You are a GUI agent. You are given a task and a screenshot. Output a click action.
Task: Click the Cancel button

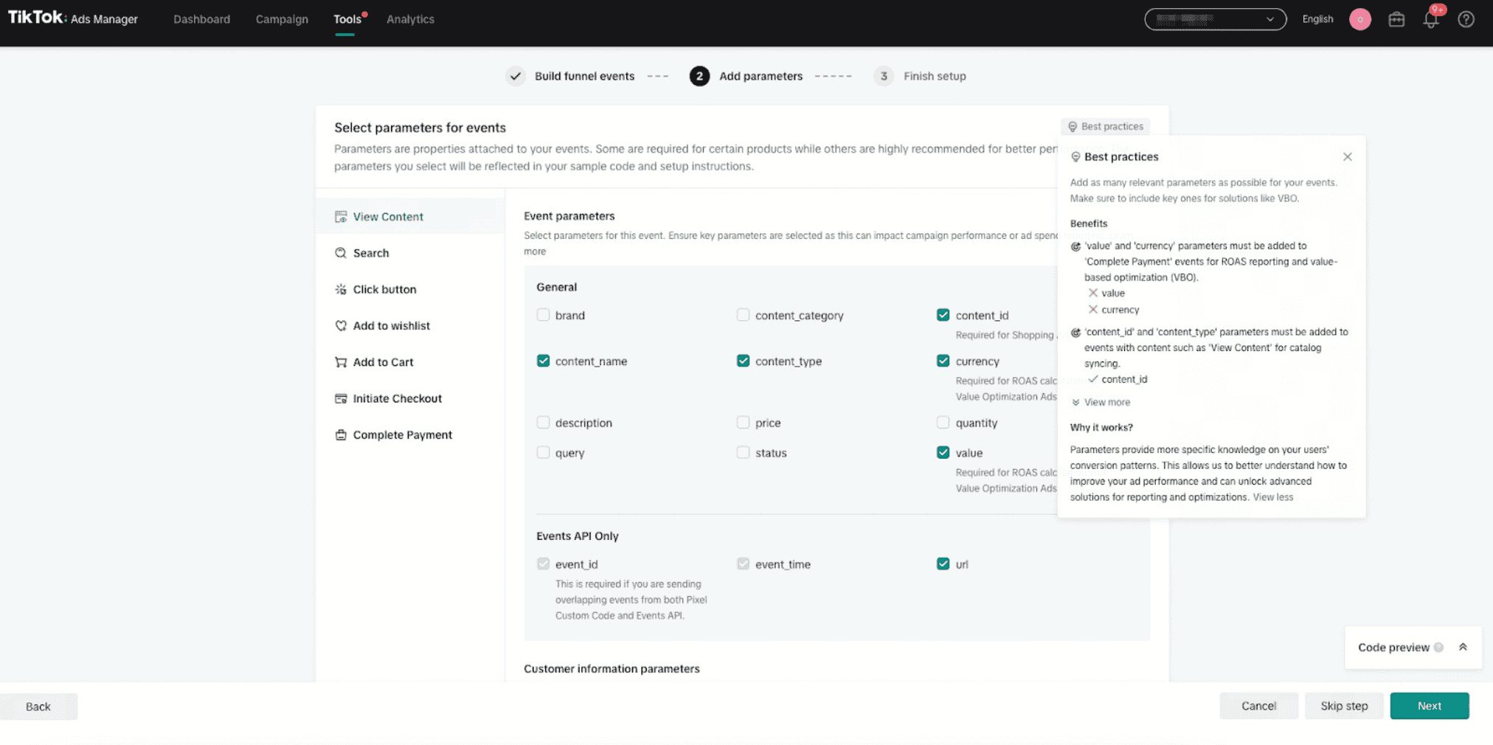point(1258,706)
